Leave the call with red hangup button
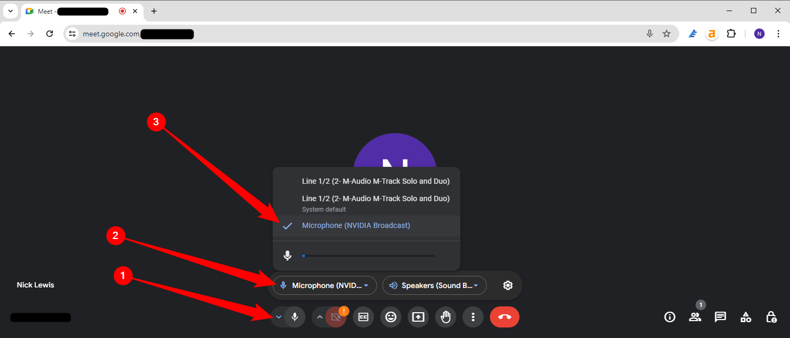 click(505, 317)
